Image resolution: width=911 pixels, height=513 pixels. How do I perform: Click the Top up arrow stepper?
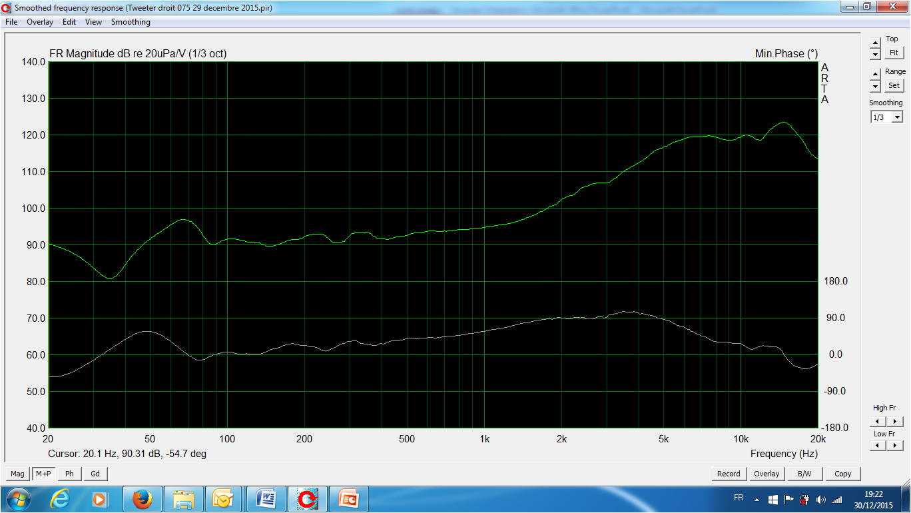[x=875, y=43]
